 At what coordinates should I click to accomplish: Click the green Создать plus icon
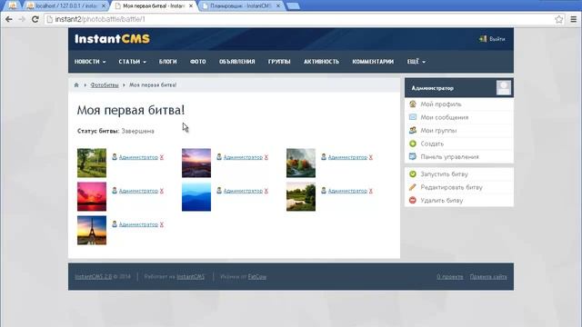[412, 144]
